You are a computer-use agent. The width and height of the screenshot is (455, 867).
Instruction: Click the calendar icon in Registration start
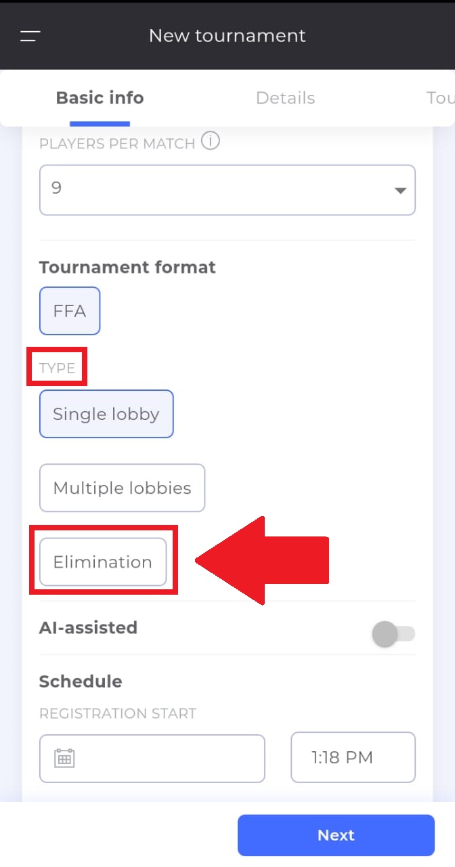tap(64, 758)
